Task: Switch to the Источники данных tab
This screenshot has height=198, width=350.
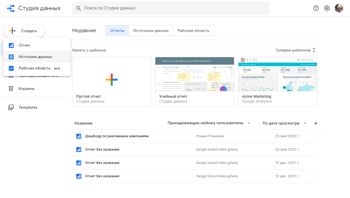Action: pos(151,31)
